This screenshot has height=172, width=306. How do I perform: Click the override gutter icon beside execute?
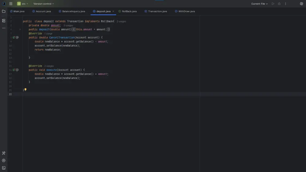coord(14,70)
